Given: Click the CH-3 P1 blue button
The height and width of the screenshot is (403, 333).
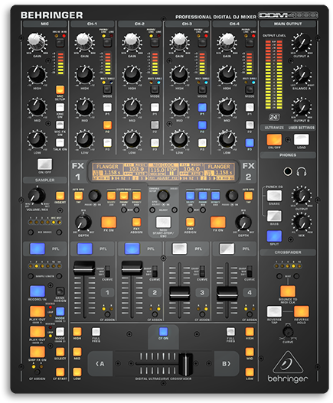Looking at the screenshot, I should click(202, 107).
